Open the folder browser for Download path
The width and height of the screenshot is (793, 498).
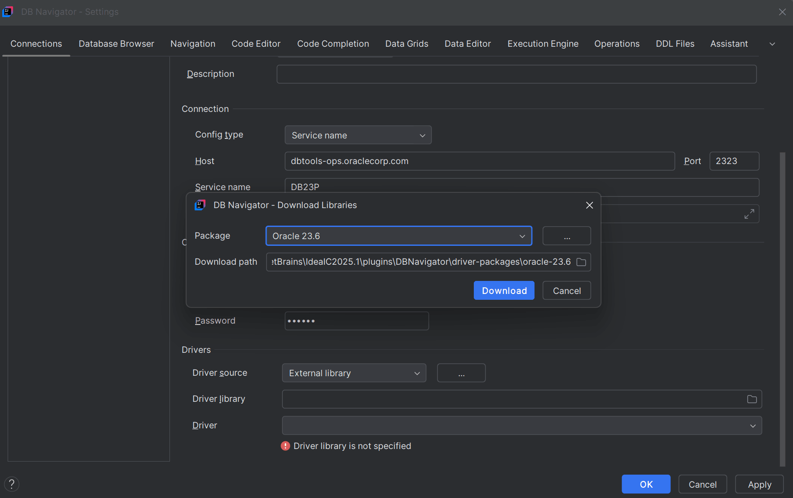581,262
